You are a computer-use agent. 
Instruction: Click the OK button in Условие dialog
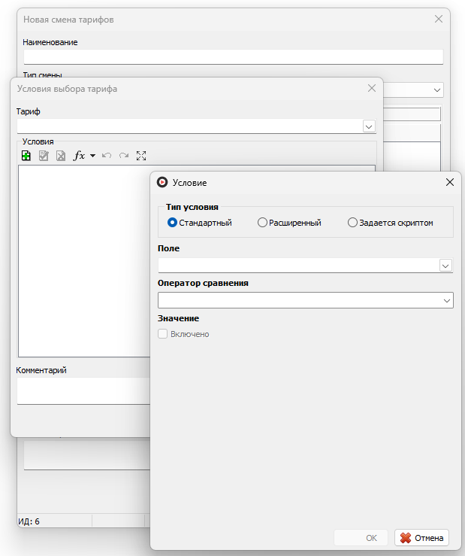(x=361, y=538)
